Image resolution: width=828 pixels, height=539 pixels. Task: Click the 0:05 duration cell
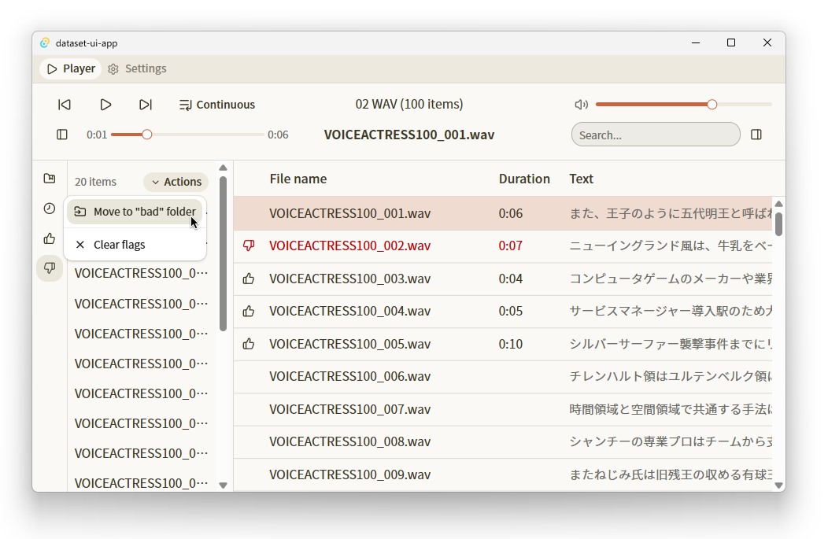pos(511,311)
